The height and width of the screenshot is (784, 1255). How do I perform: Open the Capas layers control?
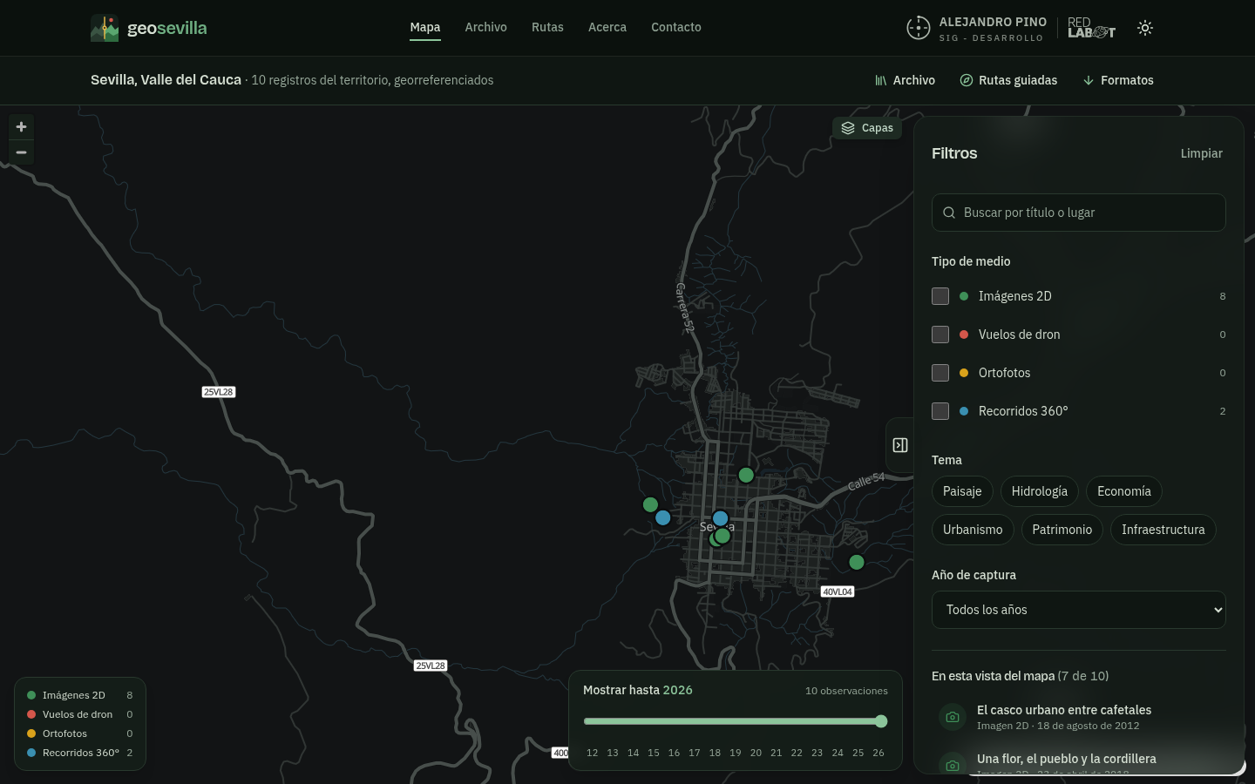pyautogui.click(x=867, y=128)
